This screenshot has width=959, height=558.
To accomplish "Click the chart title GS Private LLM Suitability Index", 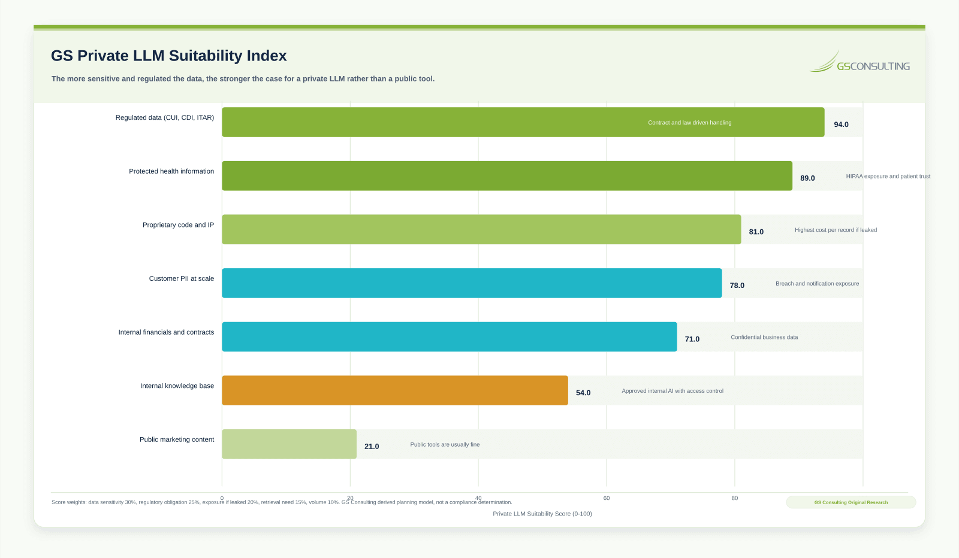I will 169,56.
